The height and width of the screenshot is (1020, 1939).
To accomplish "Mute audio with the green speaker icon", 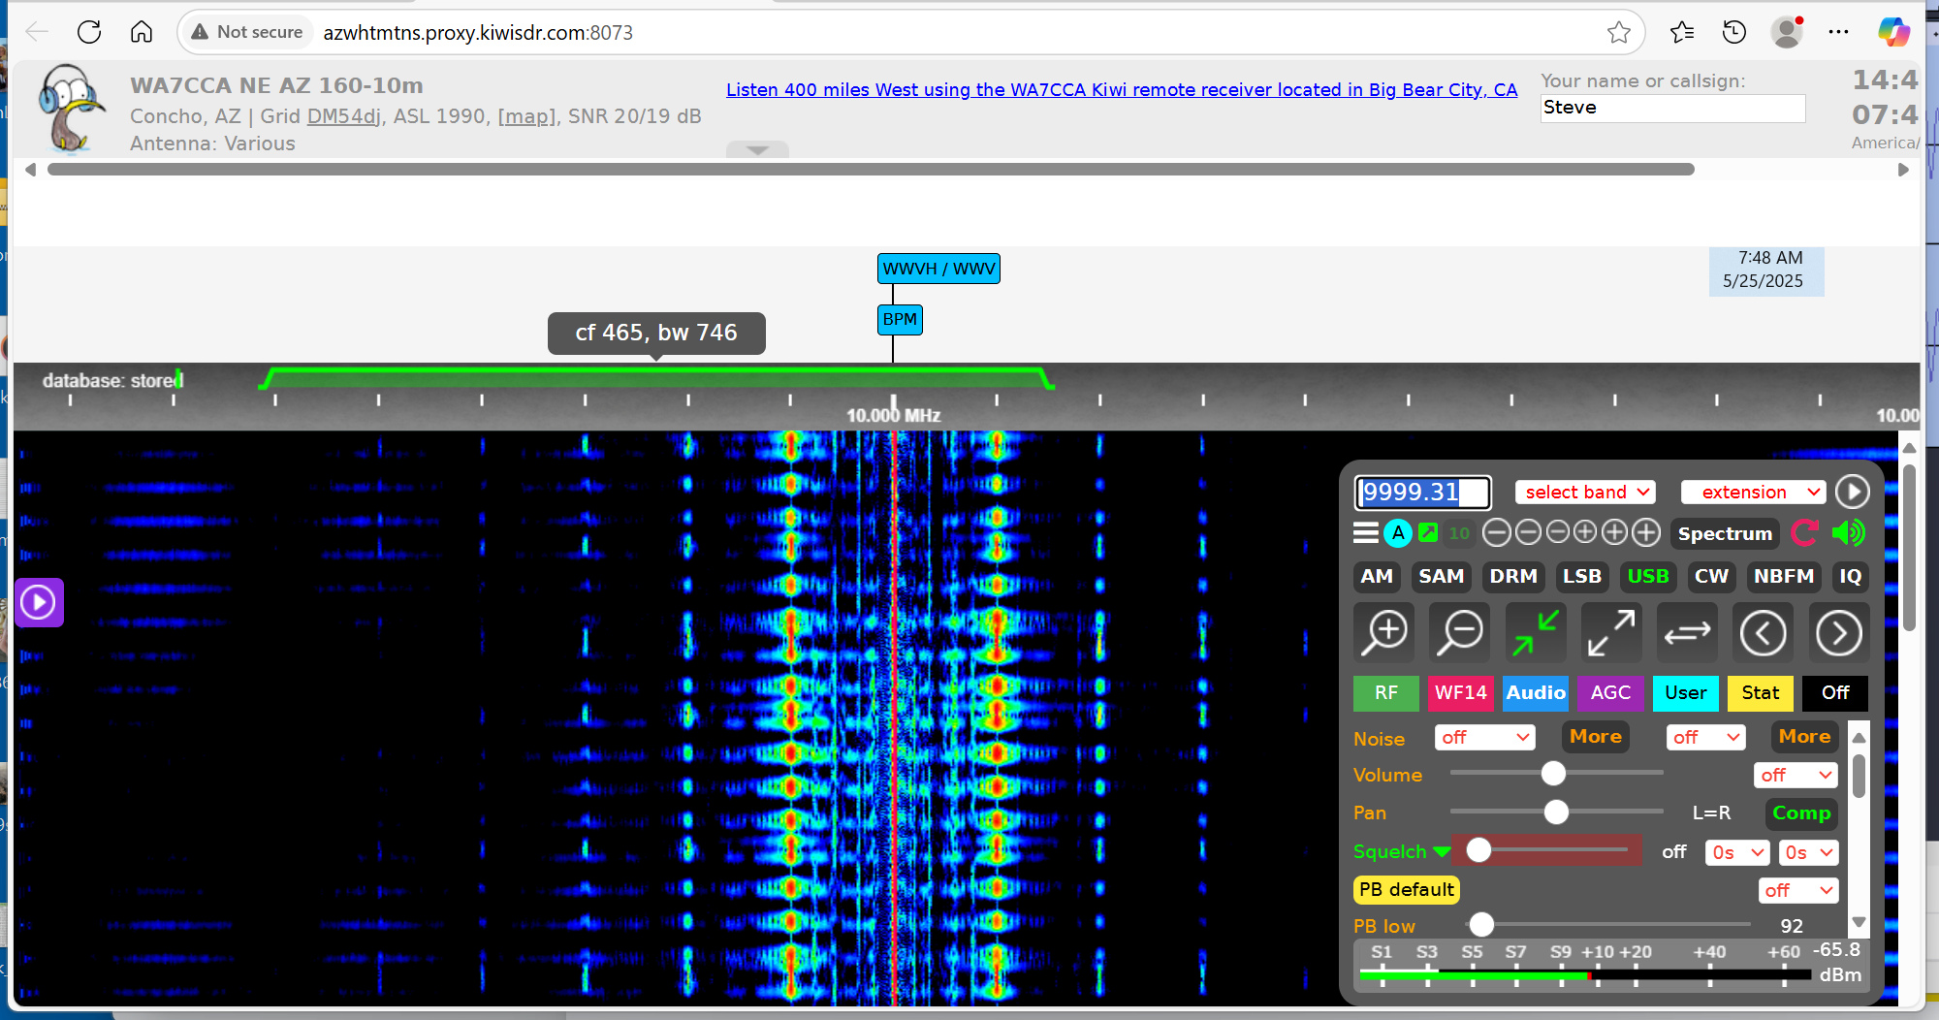I will pos(1849,532).
